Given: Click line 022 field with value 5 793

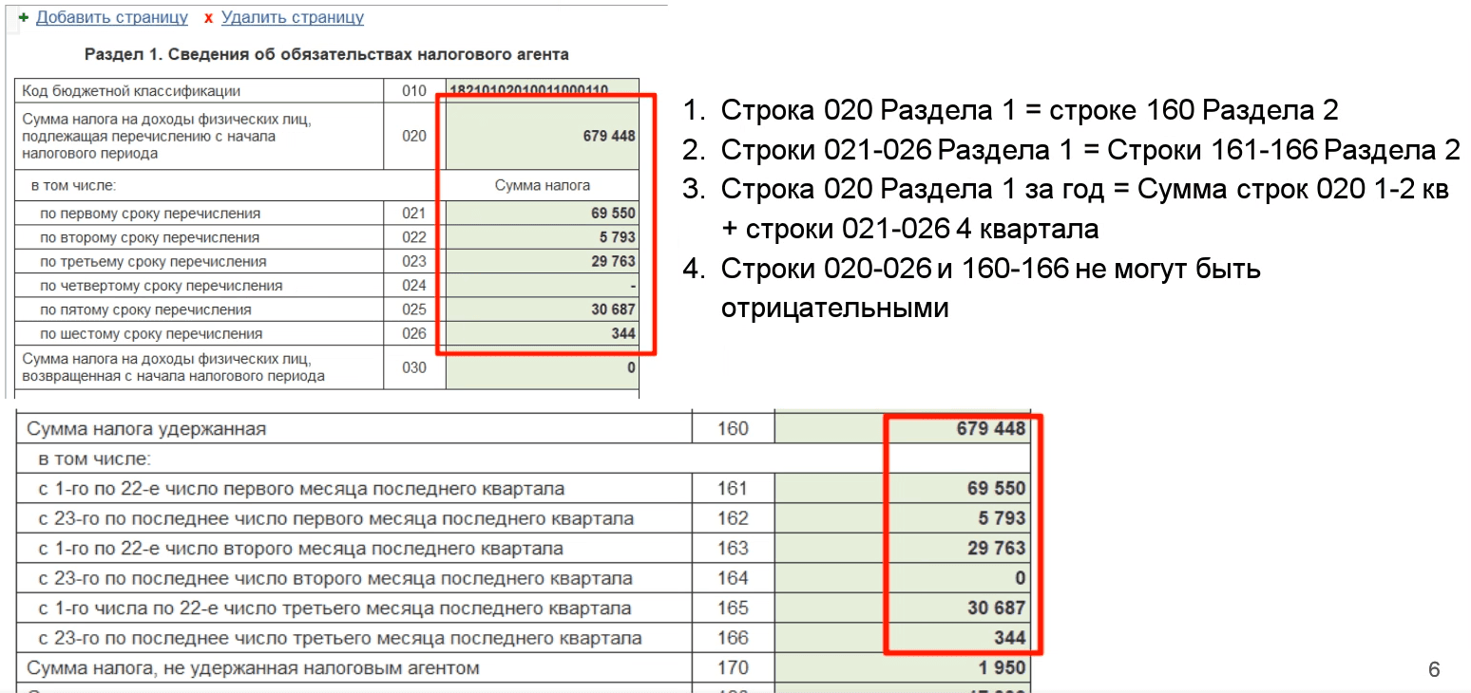Looking at the screenshot, I should coord(542,237).
